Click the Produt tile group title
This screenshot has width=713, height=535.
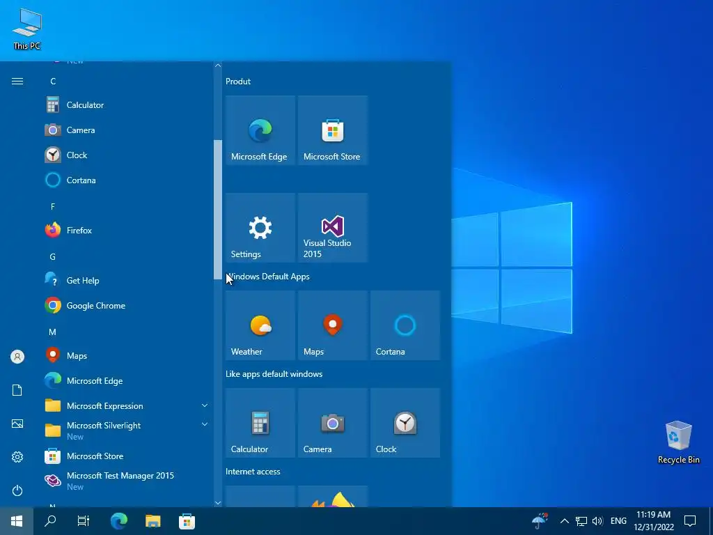(x=238, y=82)
